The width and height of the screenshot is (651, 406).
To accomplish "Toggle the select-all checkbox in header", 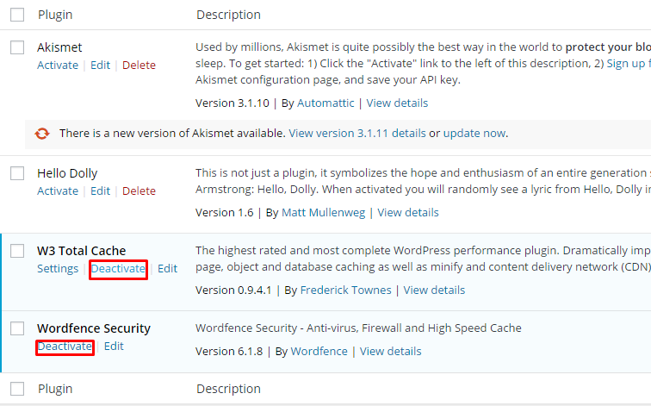I will pyautogui.click(x=17, y=15).
